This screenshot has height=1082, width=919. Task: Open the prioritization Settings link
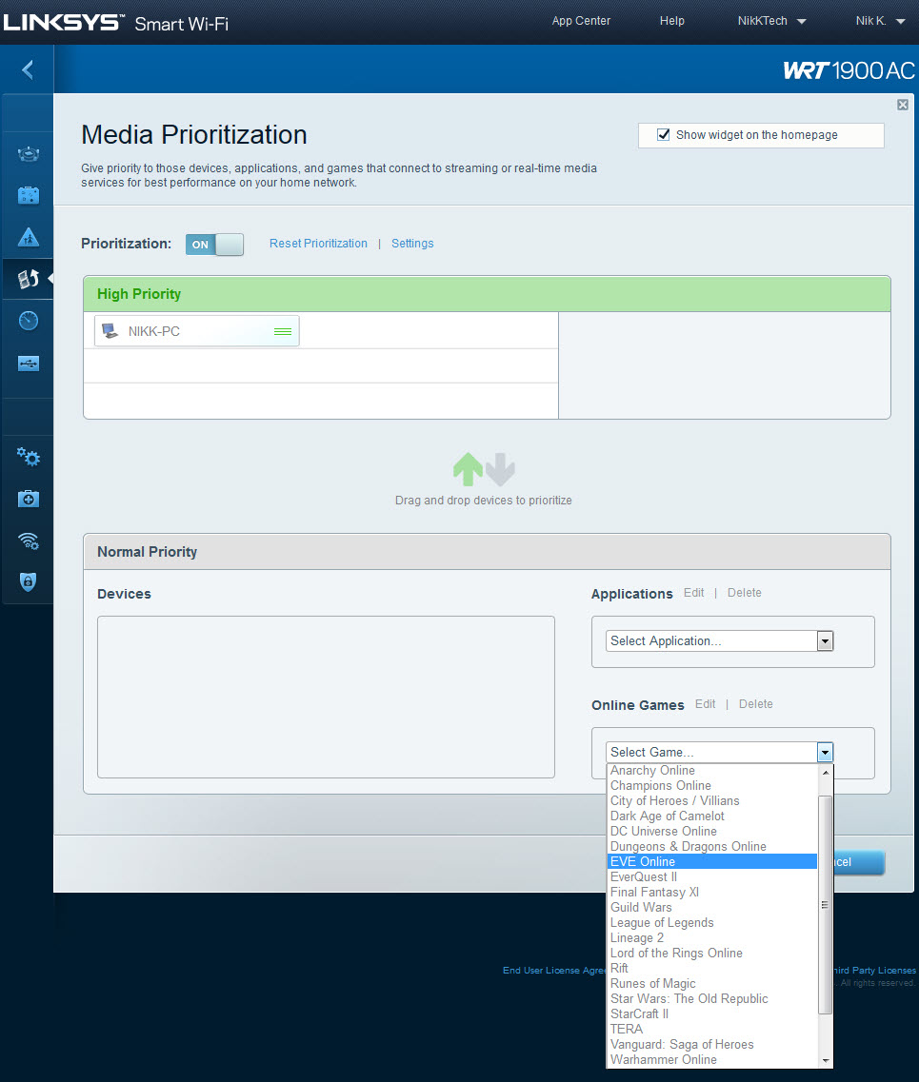coord(412,244)
